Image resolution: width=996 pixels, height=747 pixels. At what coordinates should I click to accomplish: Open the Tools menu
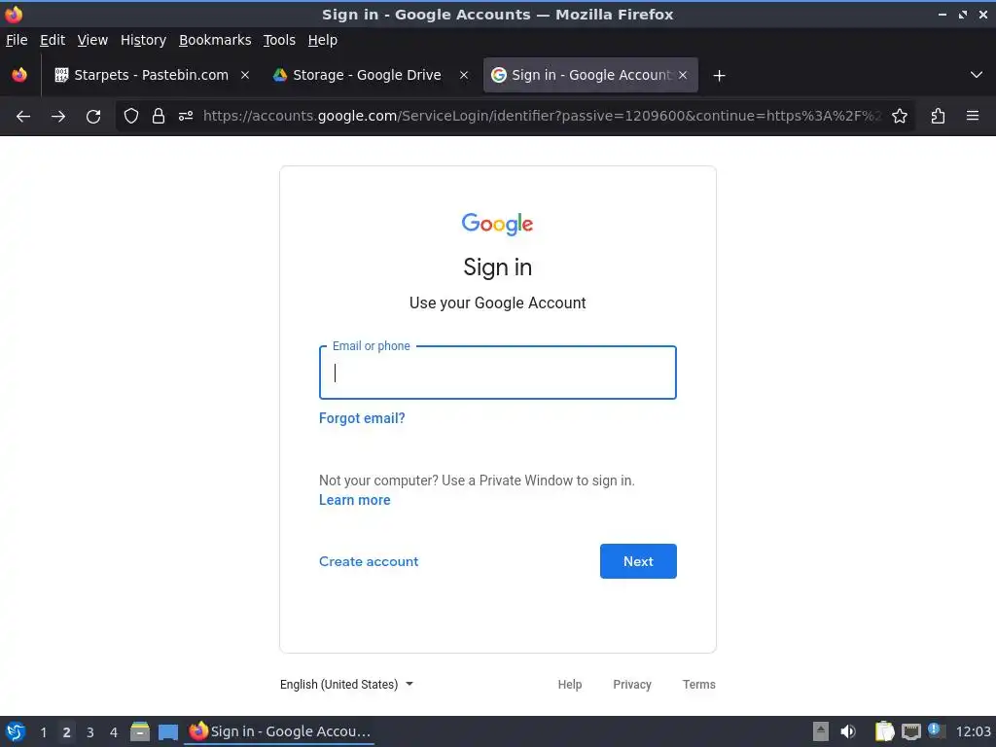coord(279,40)
